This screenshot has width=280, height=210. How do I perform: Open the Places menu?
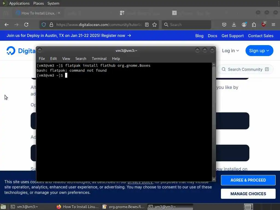[x=38, y=3]
